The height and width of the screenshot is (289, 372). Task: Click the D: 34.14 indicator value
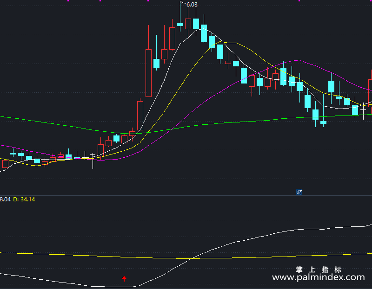pos(24,199)
